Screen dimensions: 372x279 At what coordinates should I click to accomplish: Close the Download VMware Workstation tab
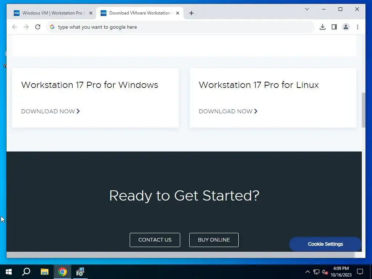177,13
